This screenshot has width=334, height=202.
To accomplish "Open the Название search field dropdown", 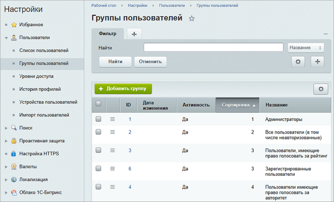I will (306, 48).
